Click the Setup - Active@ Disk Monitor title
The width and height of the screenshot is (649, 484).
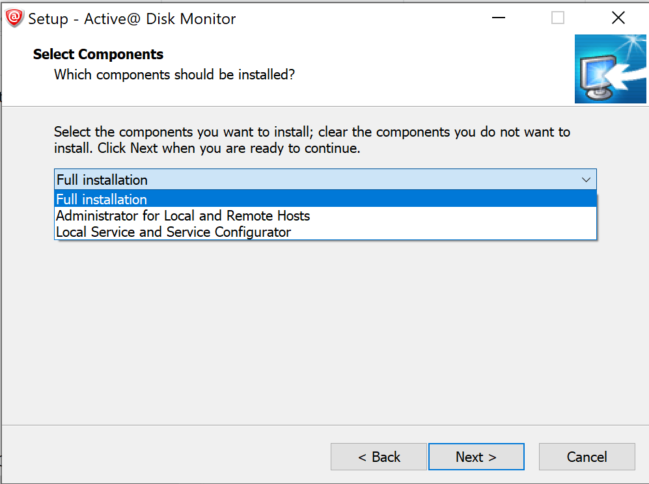131,19
